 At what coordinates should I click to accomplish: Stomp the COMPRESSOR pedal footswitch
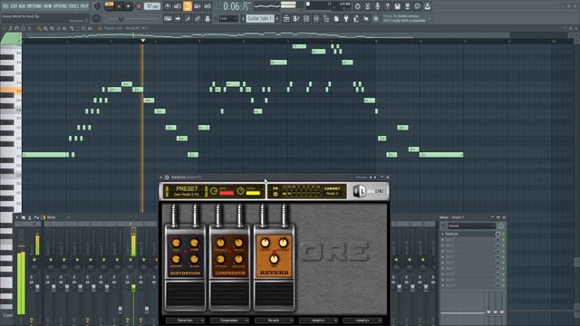(229, 295)
